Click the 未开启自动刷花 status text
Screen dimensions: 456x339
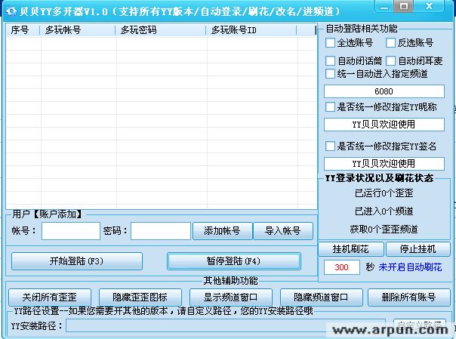[x=411, y=267]
